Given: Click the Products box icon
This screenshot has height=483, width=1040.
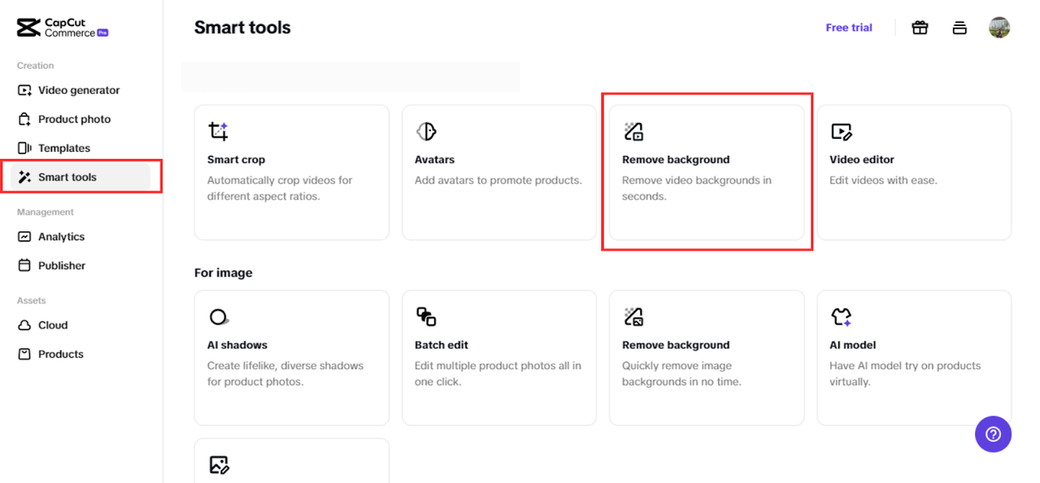Looking at the screenshot, I should point(24,355).
